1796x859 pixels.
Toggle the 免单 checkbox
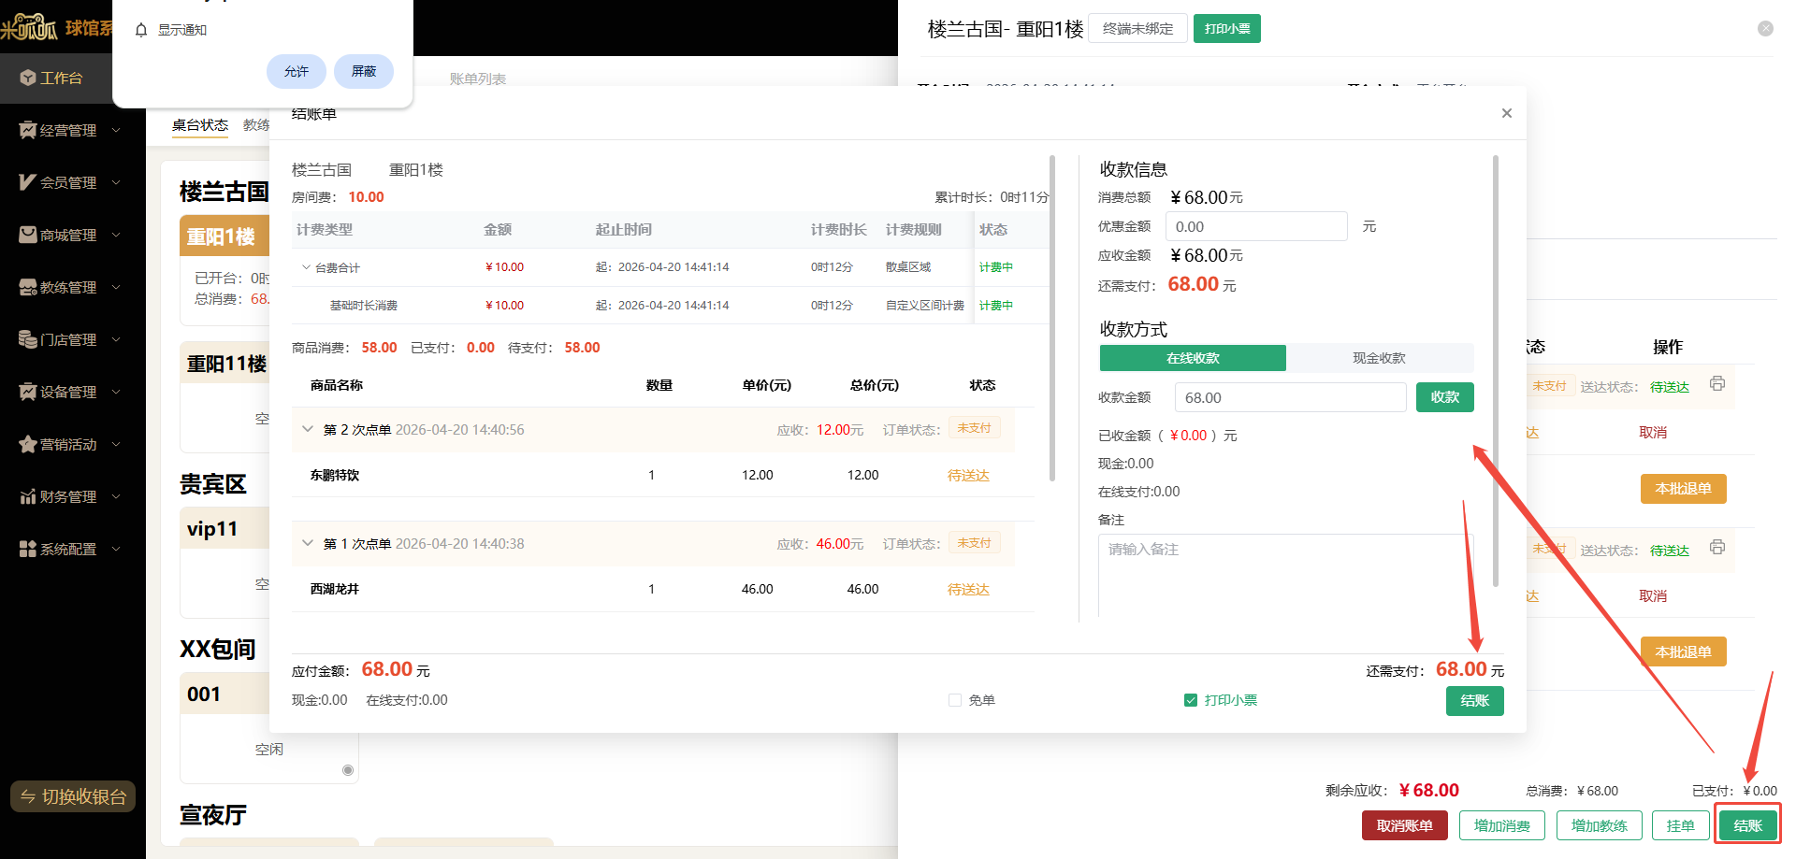[x=955, y=700]
